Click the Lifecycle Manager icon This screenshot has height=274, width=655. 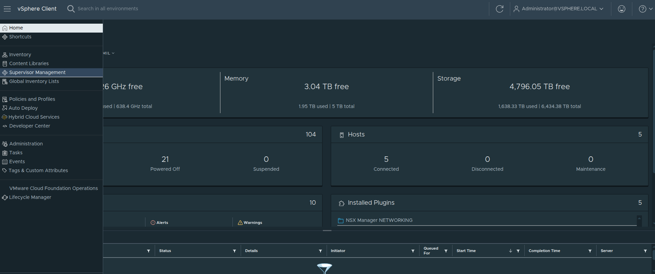(x=5, y=198)
